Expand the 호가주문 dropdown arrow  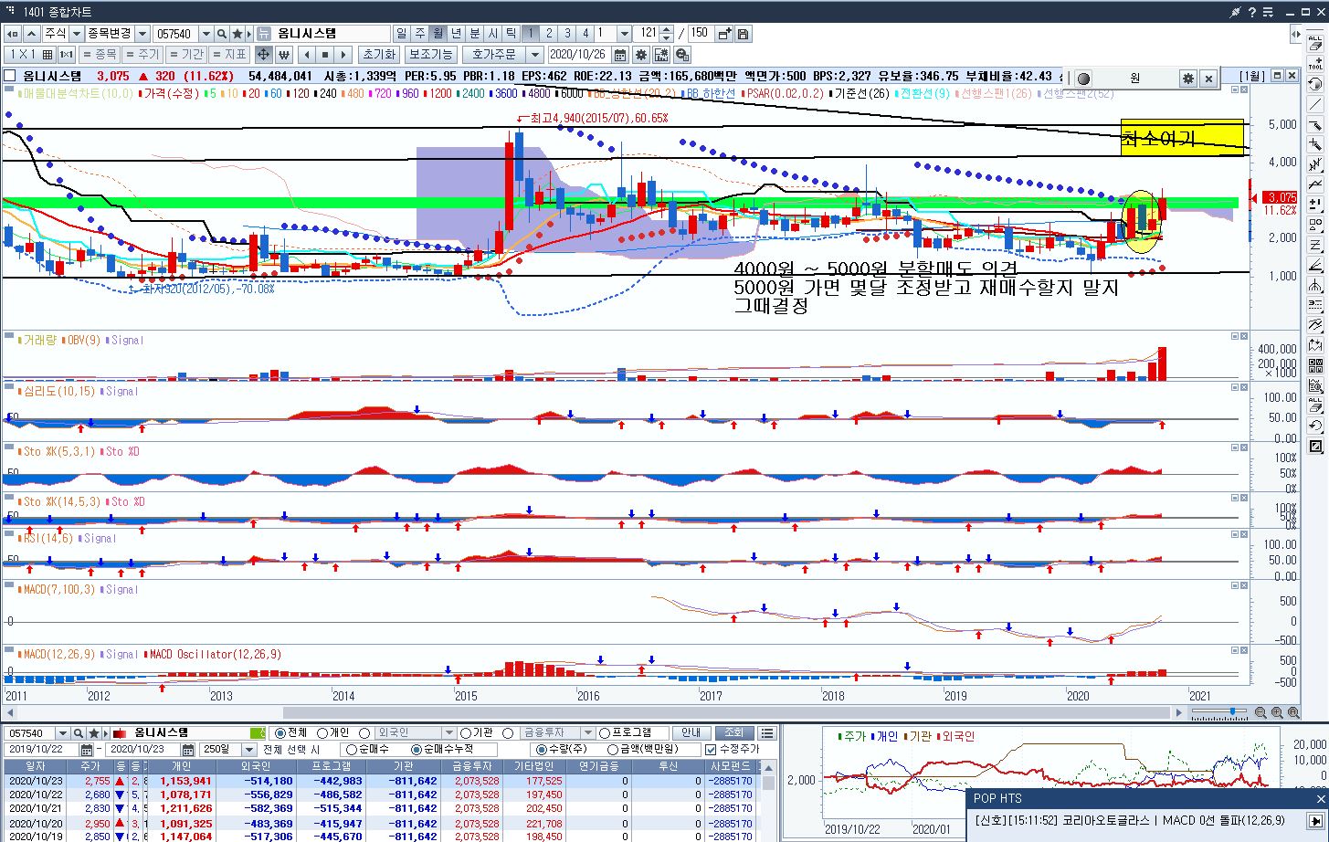[536, 55]
